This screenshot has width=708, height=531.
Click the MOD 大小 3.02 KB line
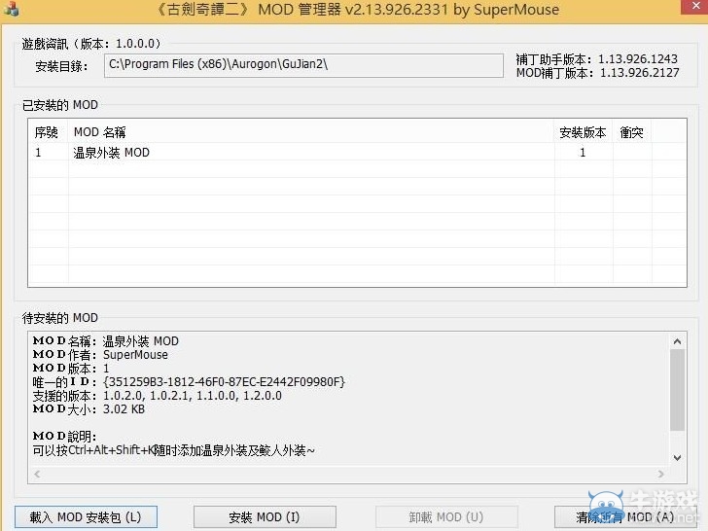click(x=88, y=409)
